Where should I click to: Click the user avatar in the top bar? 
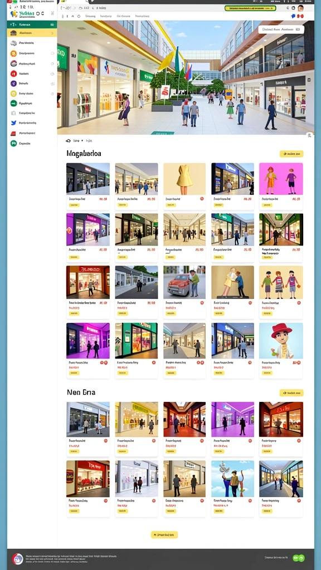(x=300, y=8)
